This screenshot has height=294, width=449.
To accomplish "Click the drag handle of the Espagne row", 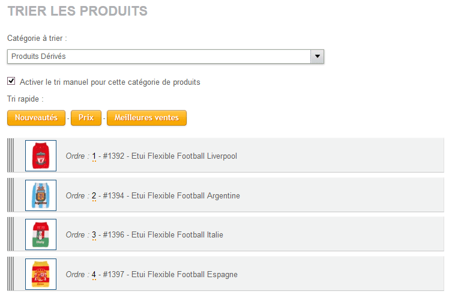I will click(x=11, y=274).
